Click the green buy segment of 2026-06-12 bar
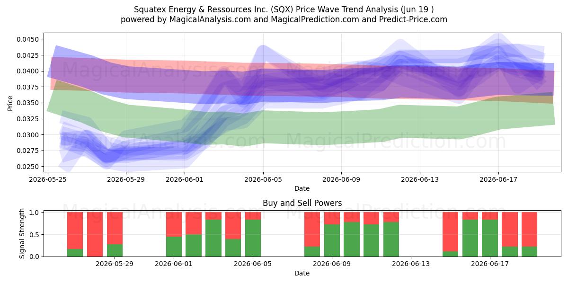The image size is (568, 284). (391, 240)
